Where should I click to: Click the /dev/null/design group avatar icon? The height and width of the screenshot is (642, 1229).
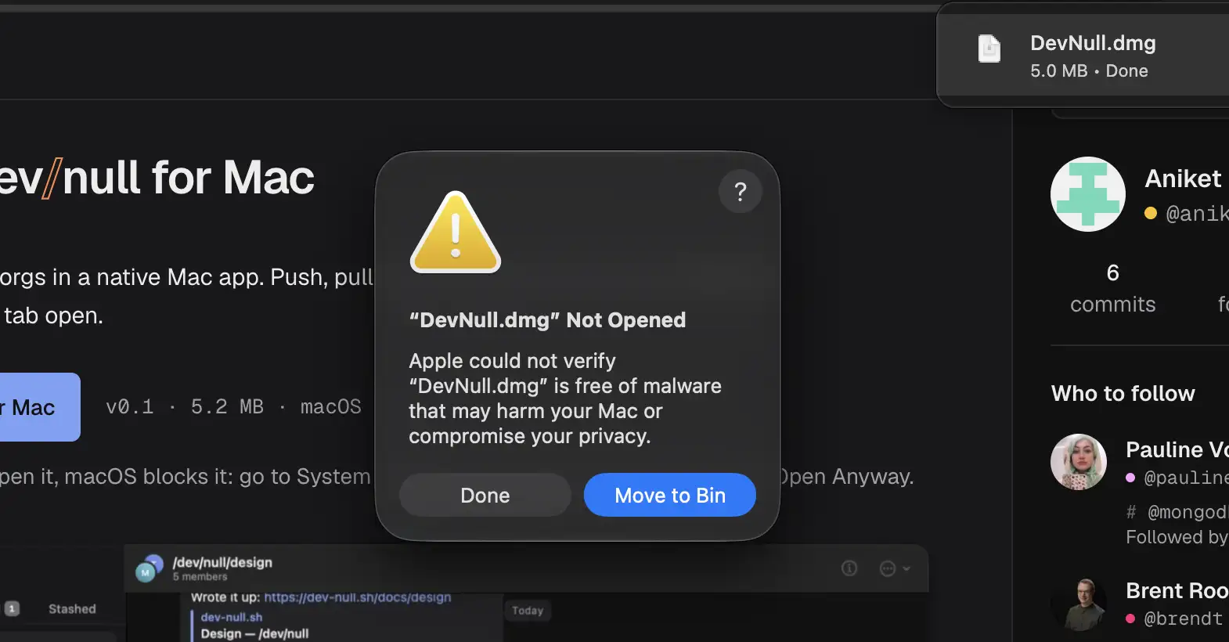pyautogui.click(x=149, y=568)
